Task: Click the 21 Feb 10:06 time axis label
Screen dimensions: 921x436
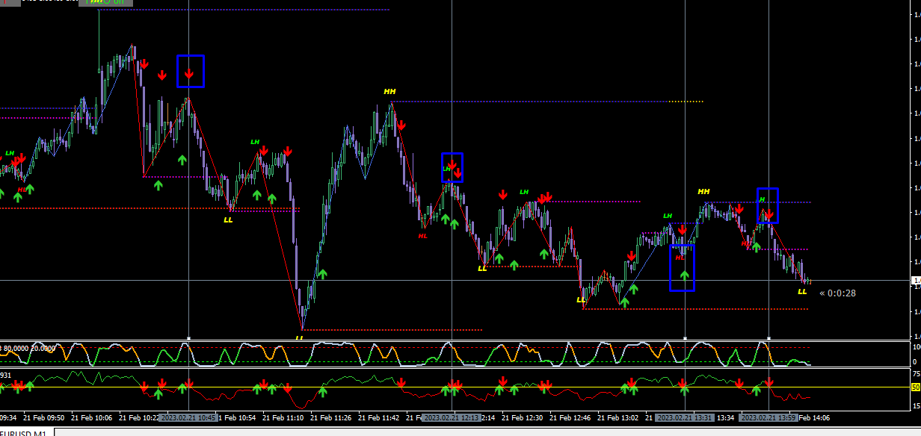Action: [x=92, y=418]
